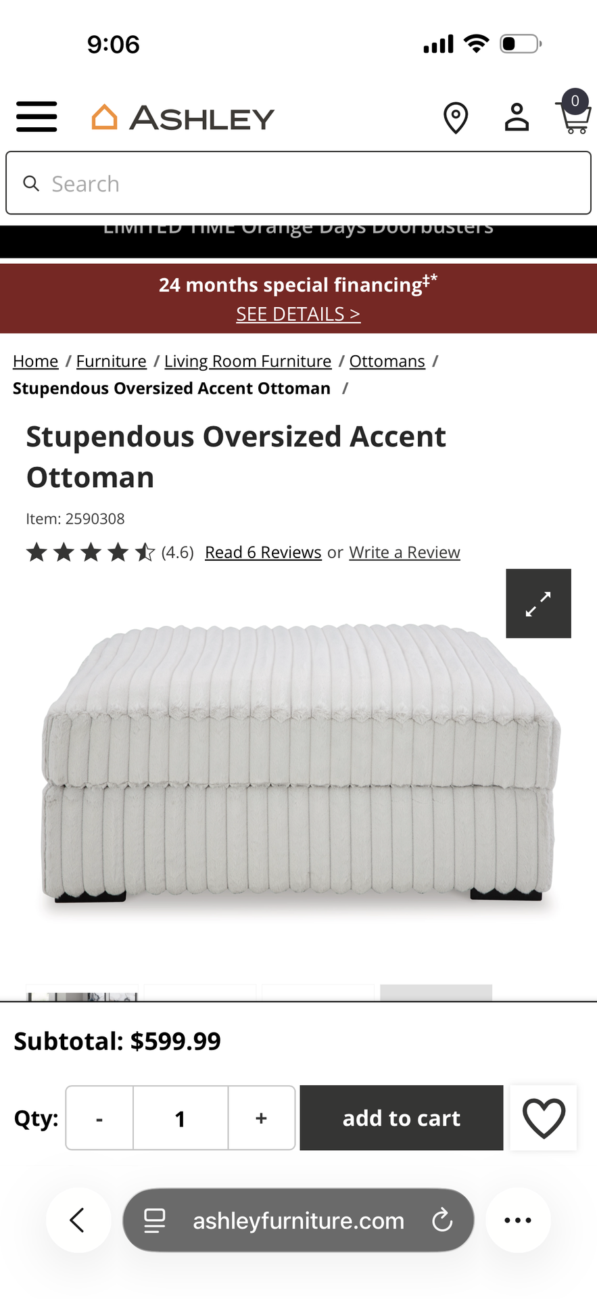The image size is (597, 1299).
Task: Focus the Search field
Action: (x=298, y=183)
